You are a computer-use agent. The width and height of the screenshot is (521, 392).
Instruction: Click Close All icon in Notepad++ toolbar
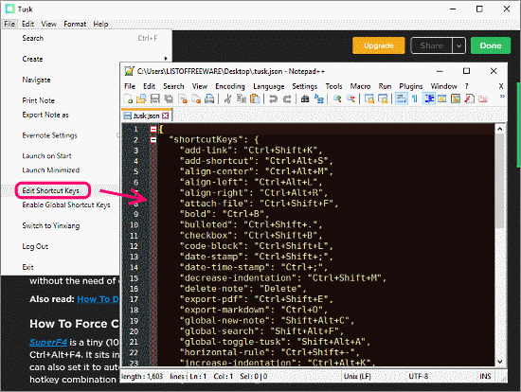[196, 98]
